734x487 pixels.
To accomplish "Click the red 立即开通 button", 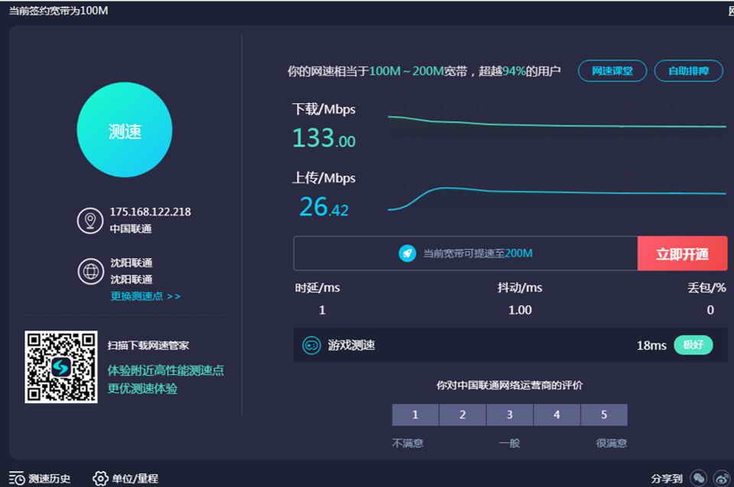I will pos(682,253).
